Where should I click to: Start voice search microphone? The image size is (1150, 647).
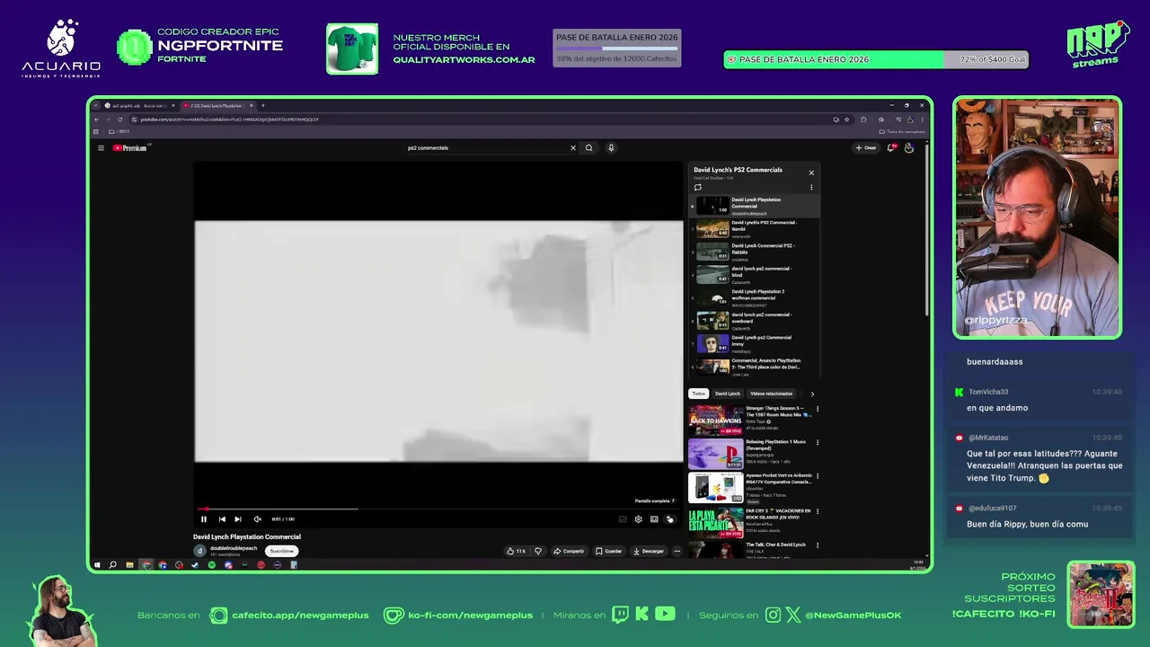pyautogui.click(x=611, y=147)
